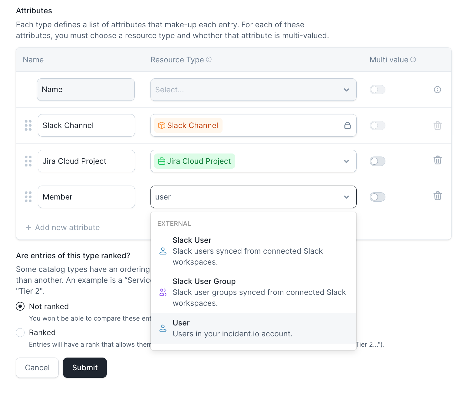The width and height of the screenshot is (462, 396).
Task: Click drag handle next to Jira Cloud Project
Action: 28,161
